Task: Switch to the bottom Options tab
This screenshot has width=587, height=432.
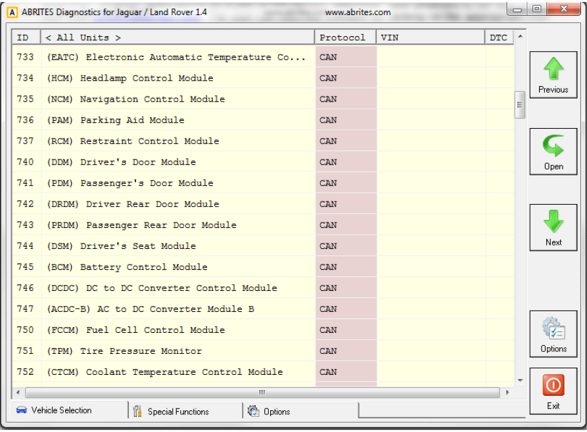Action: coord(277,412)
